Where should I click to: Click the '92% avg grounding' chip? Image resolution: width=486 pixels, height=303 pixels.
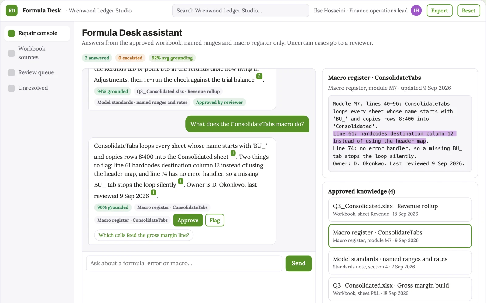point(172,58)
